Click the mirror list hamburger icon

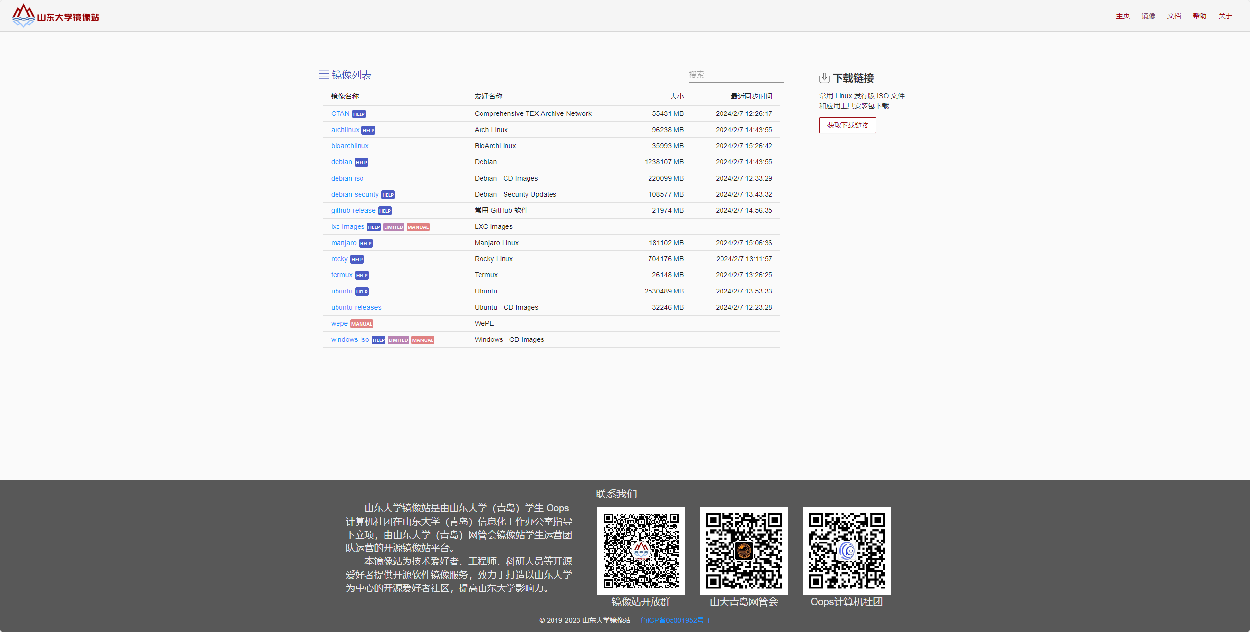(x=324, y=75)
